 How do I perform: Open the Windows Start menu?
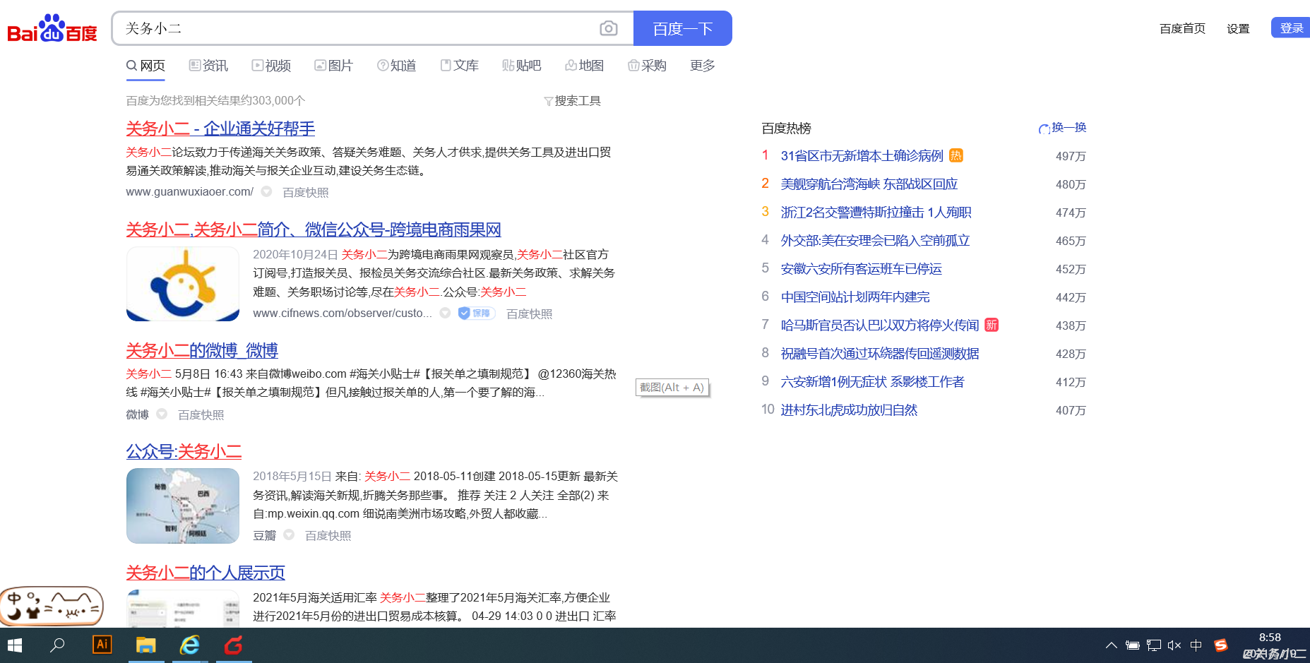pyautogui.click(x=15, y=645)
